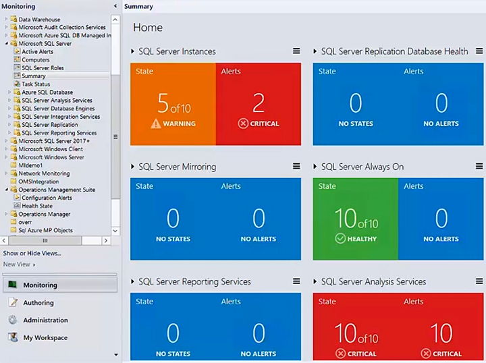Click the Show or Hide Views link

click(32, 253)
